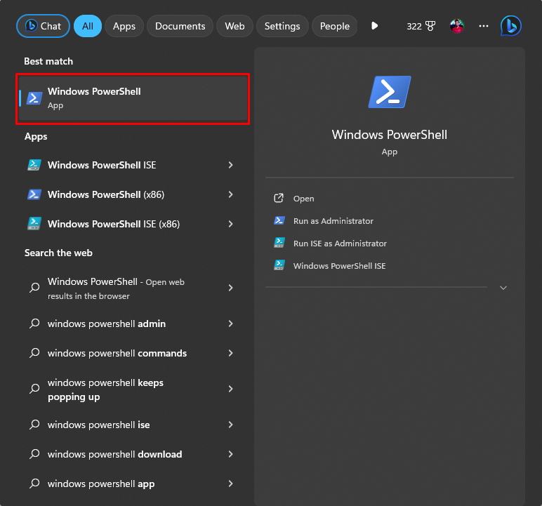The image size is (542, 506).
Task: Click the Open external-link icon
Action: tap(279, 198)
